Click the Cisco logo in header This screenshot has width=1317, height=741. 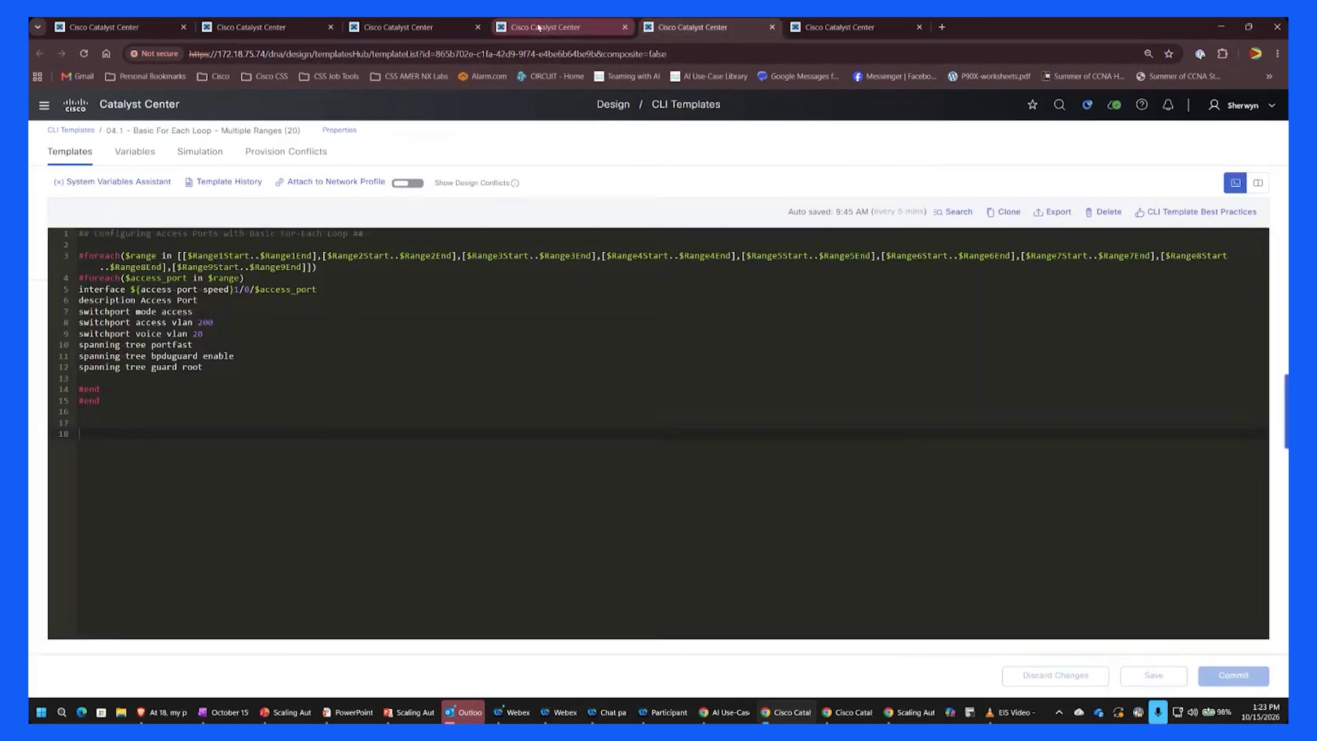tap(75, 105)
